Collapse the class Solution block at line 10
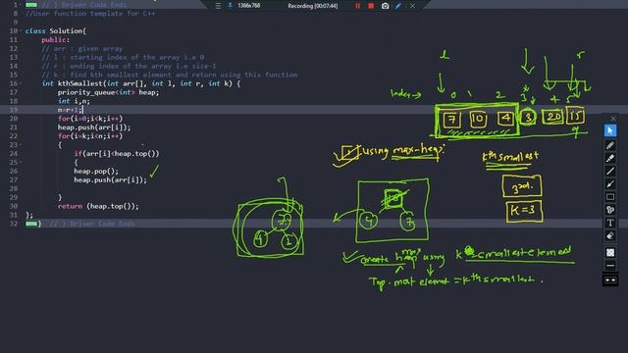628x353 pixels. click(x=21, y=30)
